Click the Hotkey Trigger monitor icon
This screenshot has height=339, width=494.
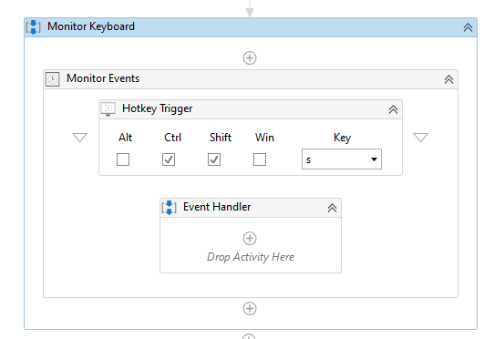[108, 109]
